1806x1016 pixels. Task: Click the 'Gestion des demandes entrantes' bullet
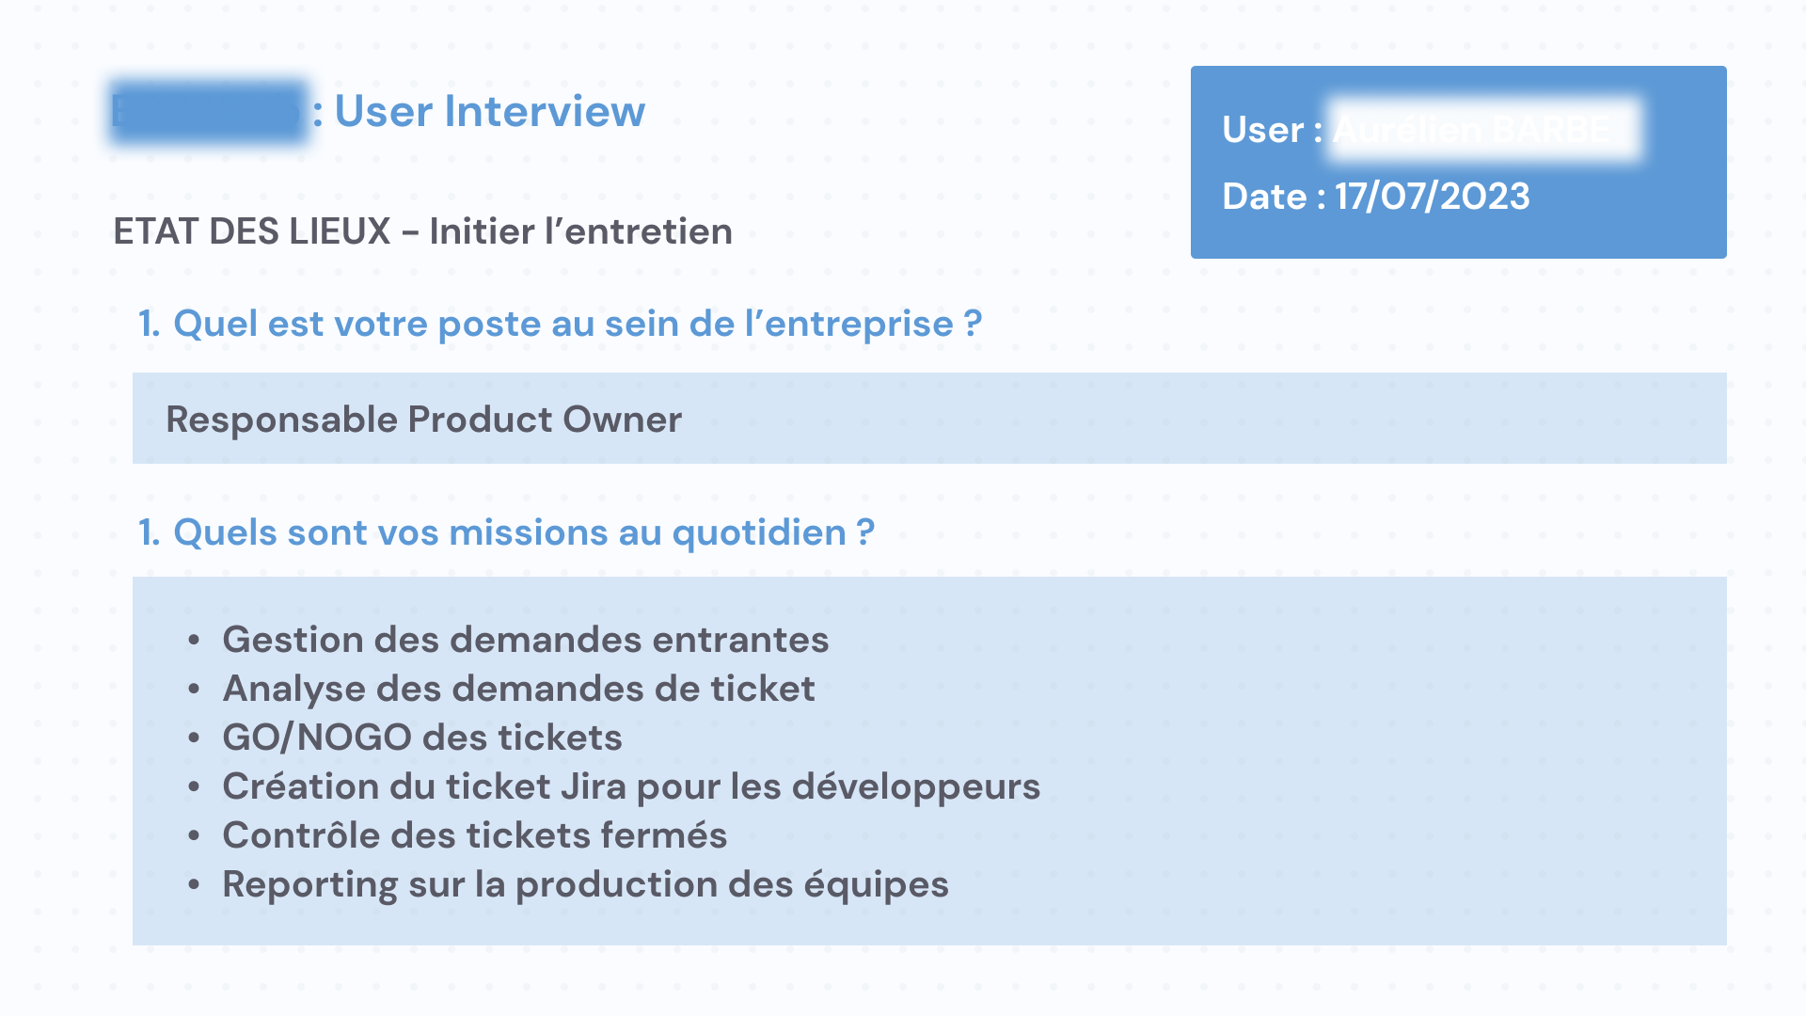[525, 640]
